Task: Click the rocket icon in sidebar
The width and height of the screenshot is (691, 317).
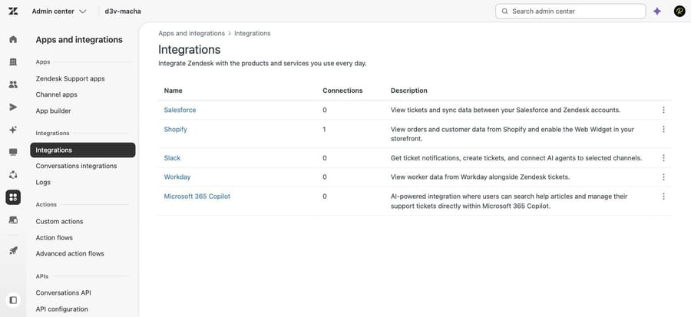Action: pos(13,250)
